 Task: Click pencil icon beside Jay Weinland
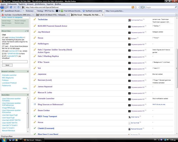(35, 32)
